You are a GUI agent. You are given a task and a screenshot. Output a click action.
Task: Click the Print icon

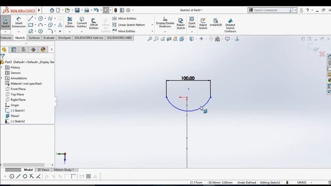pyautogui.click(x=86, y=10)
